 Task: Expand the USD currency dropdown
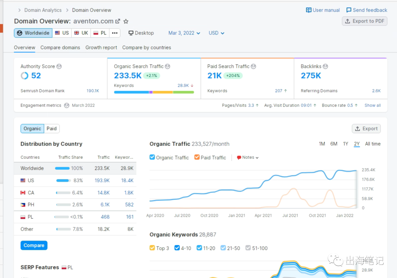[x=217, y=33]
